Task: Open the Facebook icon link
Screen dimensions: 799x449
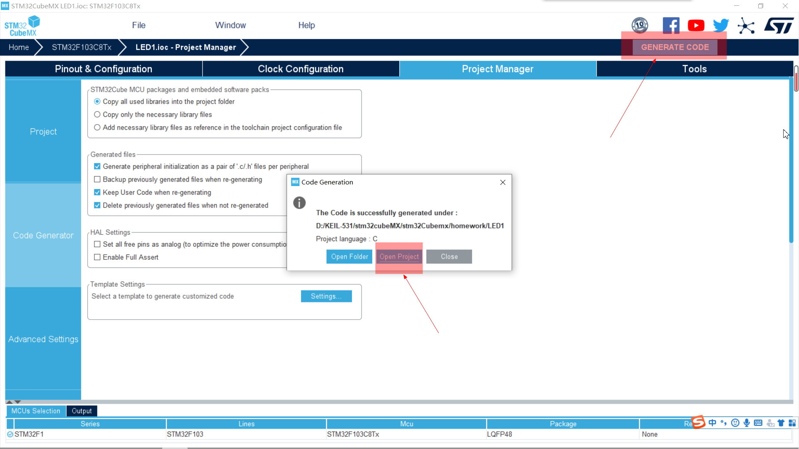Action: (671, 25)
